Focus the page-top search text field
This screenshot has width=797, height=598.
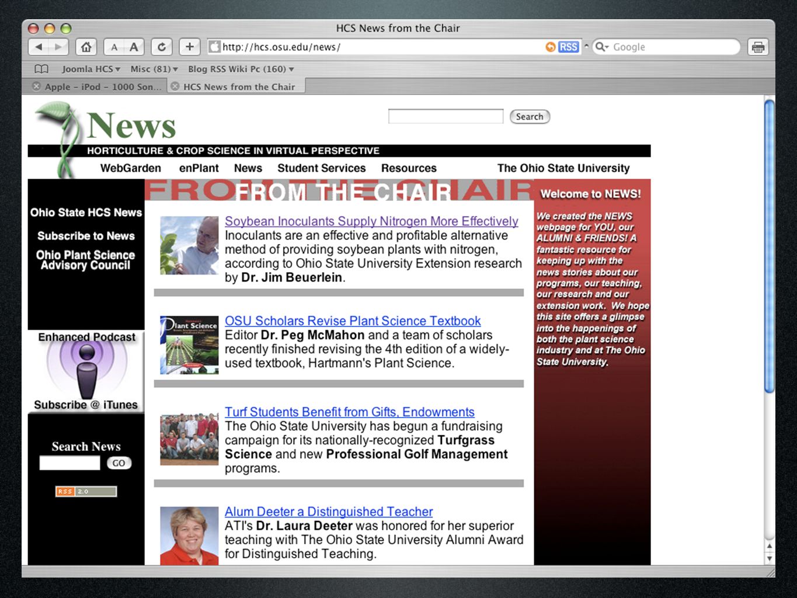click(x=446, y=116)
